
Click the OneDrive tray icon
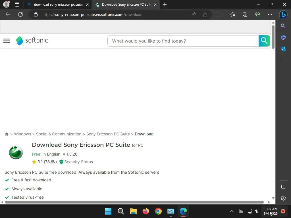tap(241, 211)
